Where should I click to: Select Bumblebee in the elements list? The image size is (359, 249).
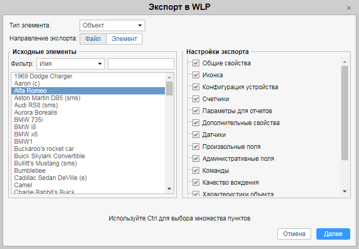(30, 171)
